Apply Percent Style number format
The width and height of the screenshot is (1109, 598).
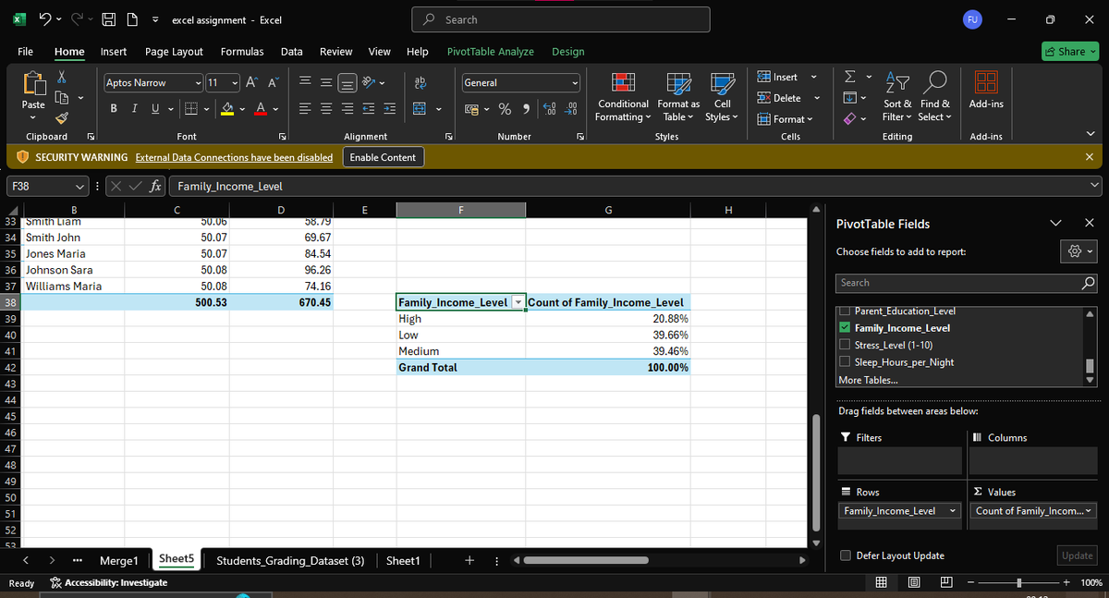[x=506, y=109]
